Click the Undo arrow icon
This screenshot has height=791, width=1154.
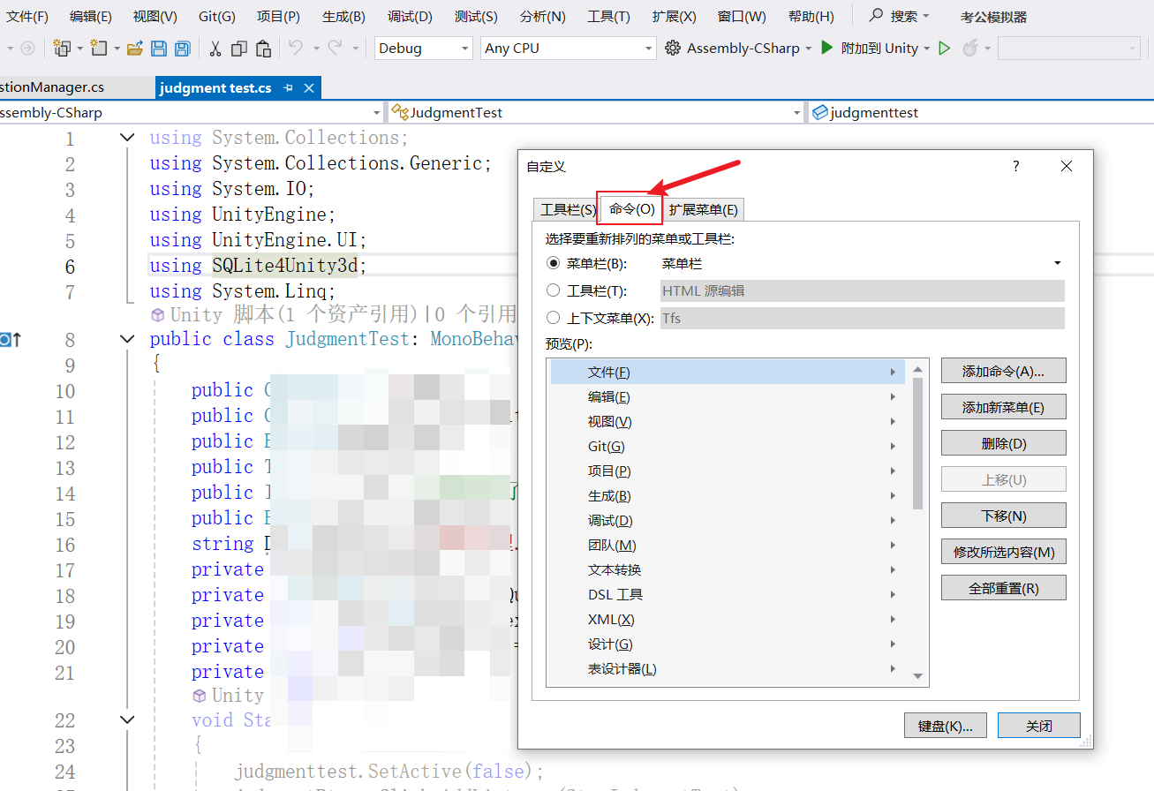[295, 49]
